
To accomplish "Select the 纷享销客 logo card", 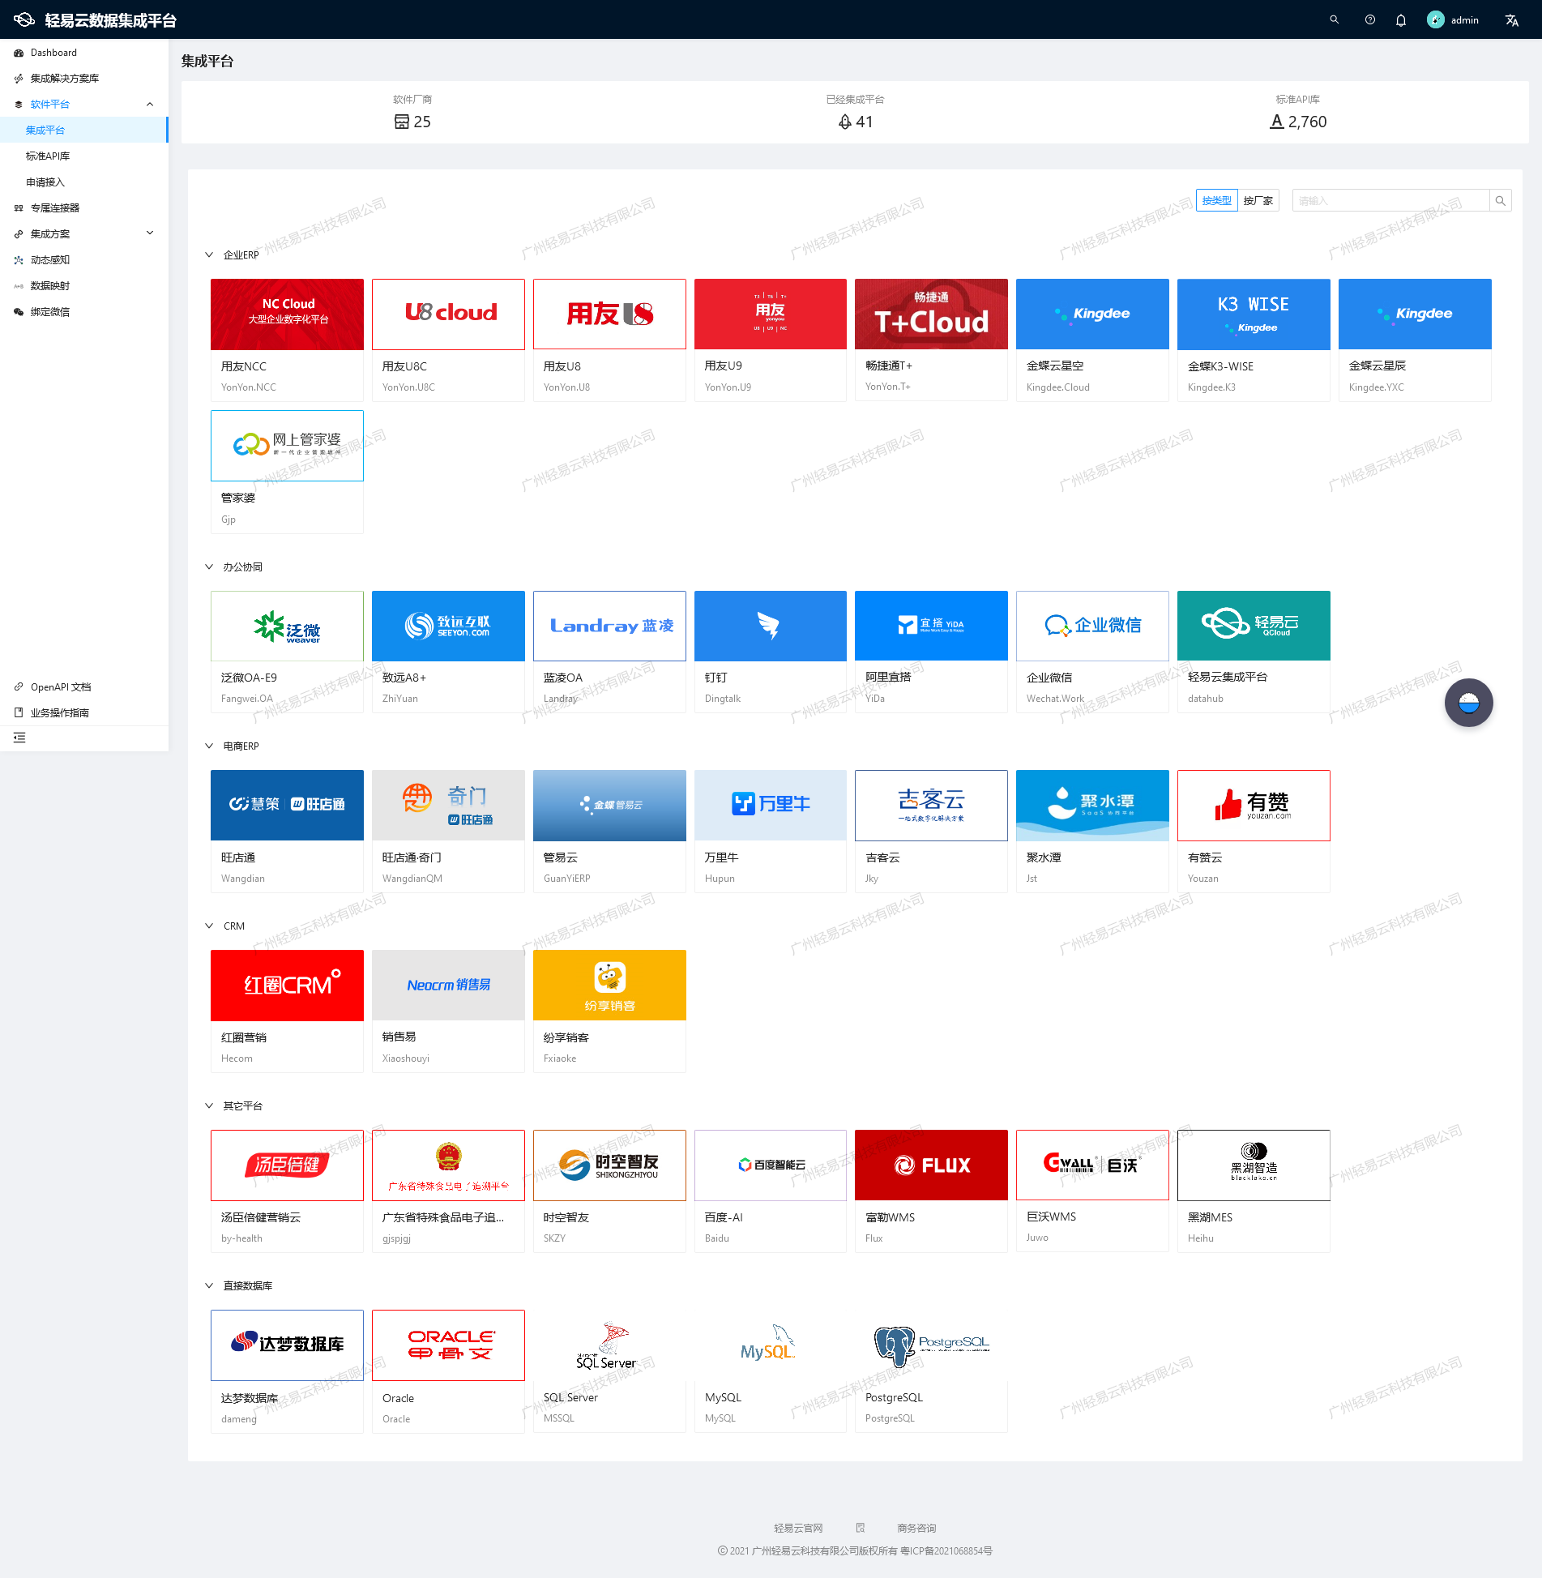I will (x=609, y=985).
